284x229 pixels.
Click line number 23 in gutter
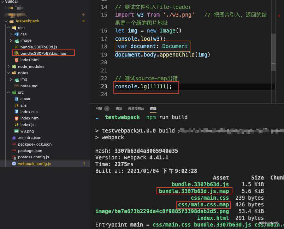pyautogui.click(x=104, y=87)
